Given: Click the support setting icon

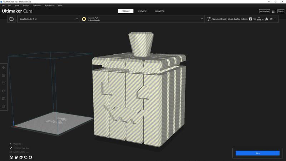Looking at the screenshot, I should point(259,19).
